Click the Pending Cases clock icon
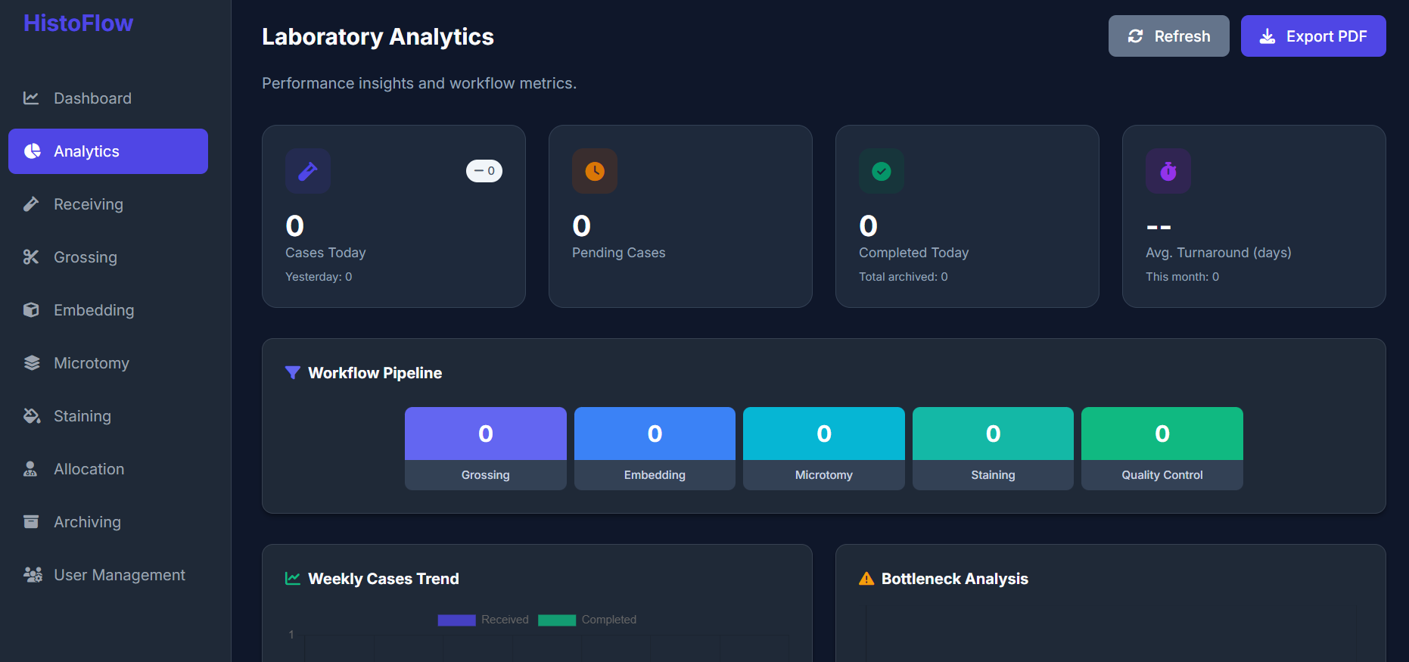The height and width of the screenshot is (662, 1409). [x=595, y=171]
